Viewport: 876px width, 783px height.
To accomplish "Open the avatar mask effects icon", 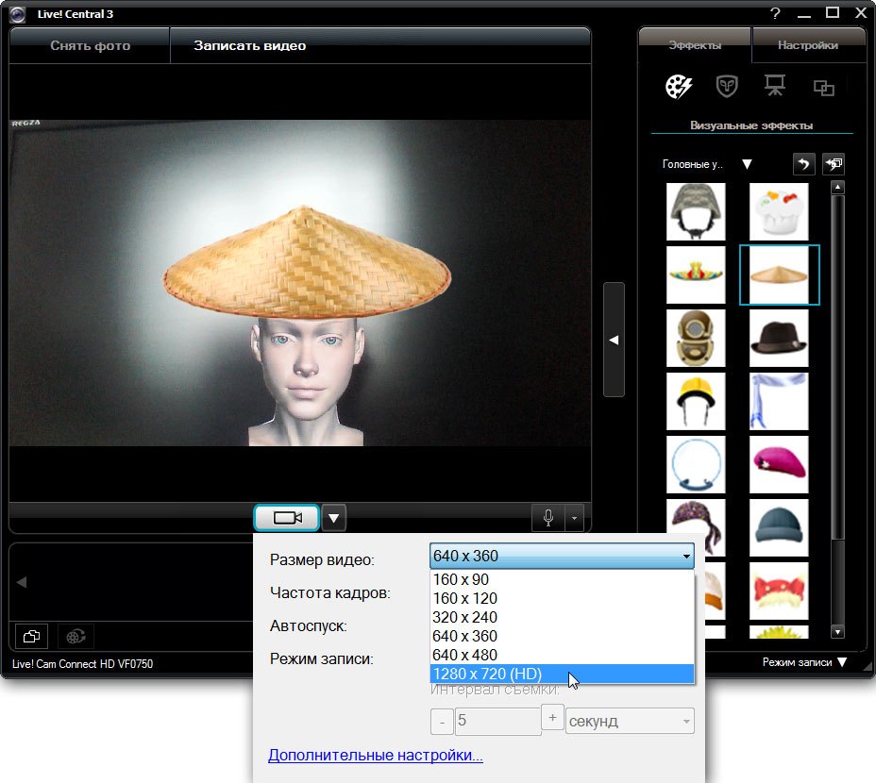I will [x=726, y=87].
